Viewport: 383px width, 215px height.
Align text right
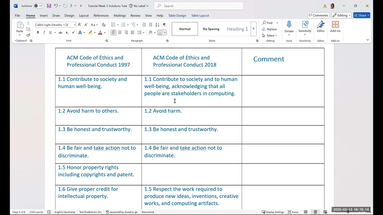126,33
